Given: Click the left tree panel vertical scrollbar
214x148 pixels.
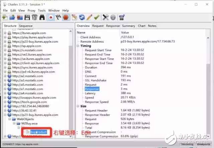Looking at the screenshot, I should 71,84.
